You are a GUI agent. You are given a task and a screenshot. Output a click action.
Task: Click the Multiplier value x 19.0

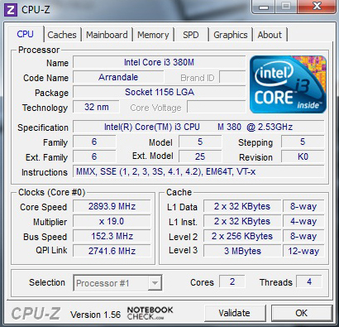(112, 221)
